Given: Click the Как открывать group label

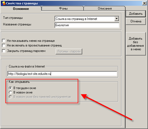Looking at the screenshot, I should click(x=19, y=82).
